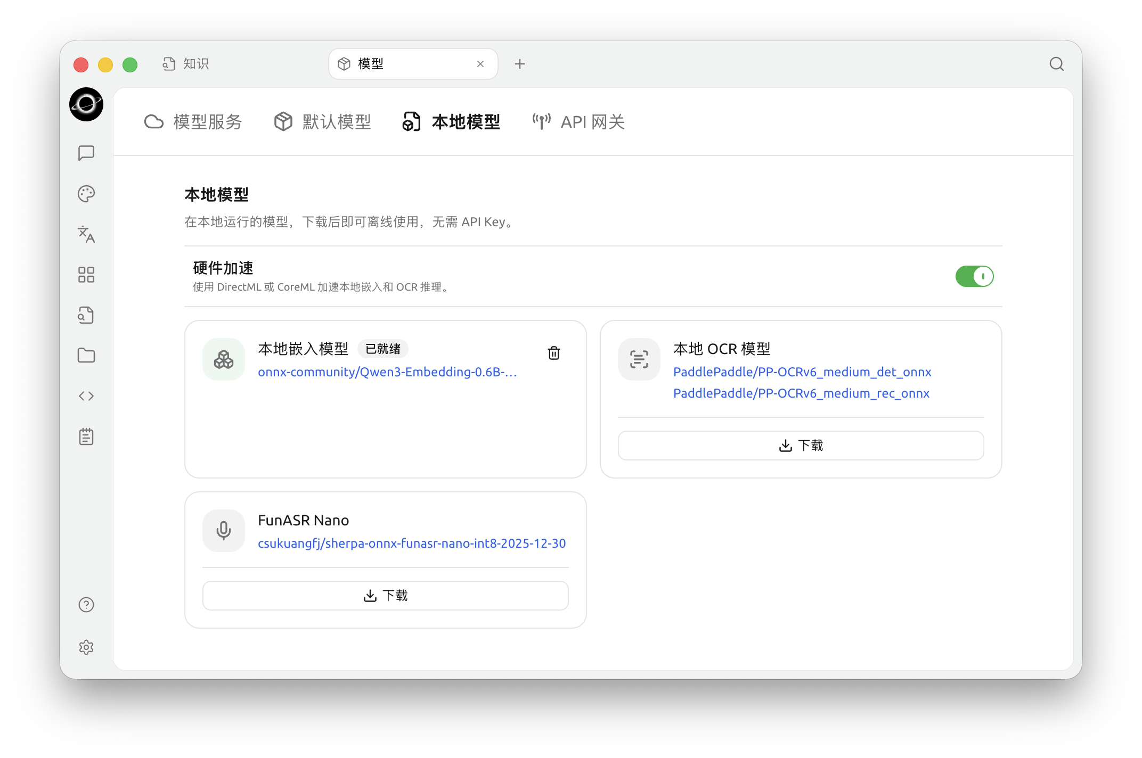This screenshot has width=1142, height=758.
Task: Open the palette (painting) sidebar icon
Action: (86, 194)
